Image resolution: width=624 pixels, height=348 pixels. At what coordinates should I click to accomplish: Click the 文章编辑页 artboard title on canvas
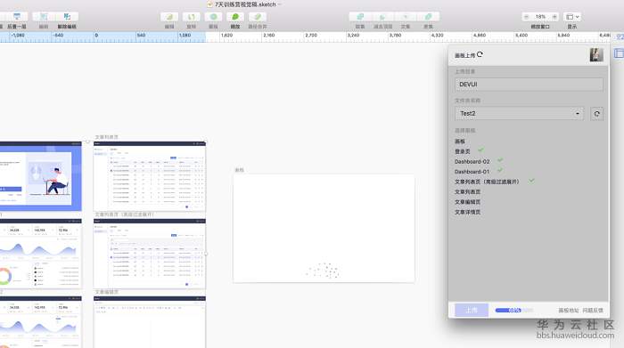coord(107,292)
